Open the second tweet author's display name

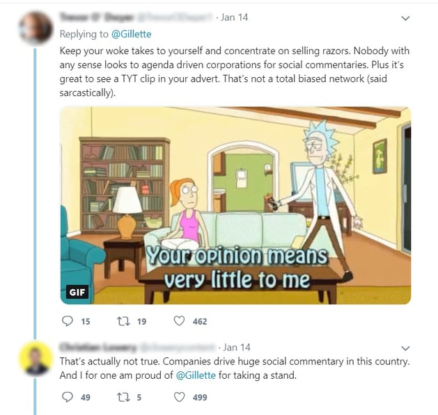click(x=98, y=348)
